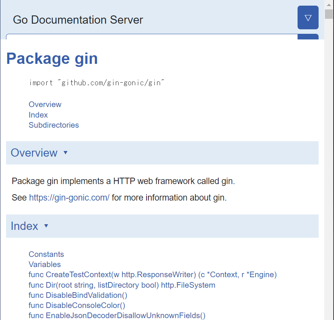This screenshot has height=320, width=334.
Task: Click the Go Documentation Server title
Action: (x=78, y=20)
